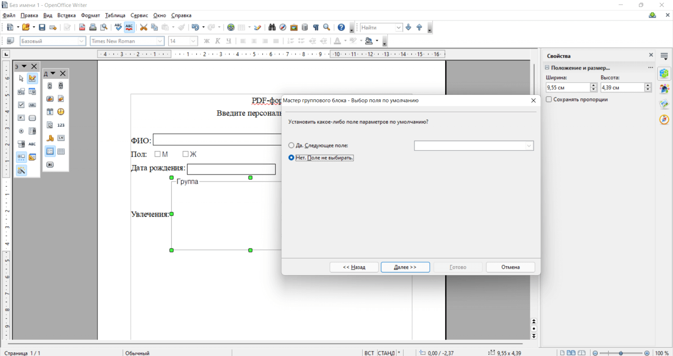Toggle the More Controls toolbar button
Viewport: 673px width, 356px height.
click(x=21, y=157)
